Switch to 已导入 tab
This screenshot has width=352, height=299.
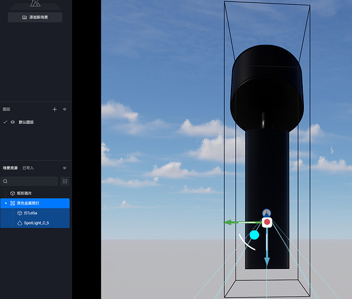point(28,168)
